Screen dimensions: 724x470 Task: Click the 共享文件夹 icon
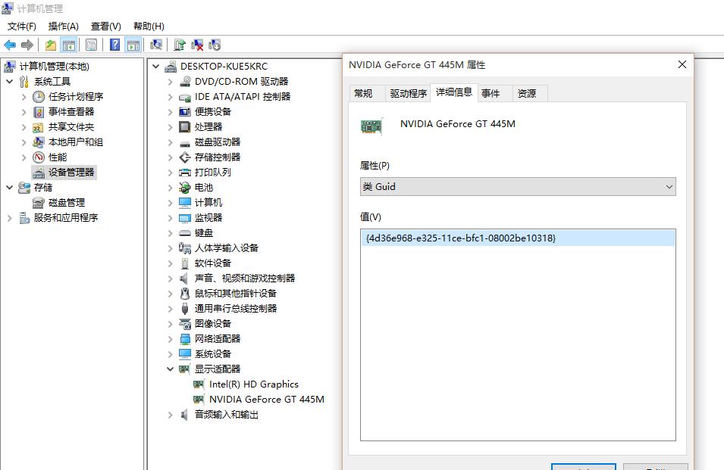coord(38,127)
